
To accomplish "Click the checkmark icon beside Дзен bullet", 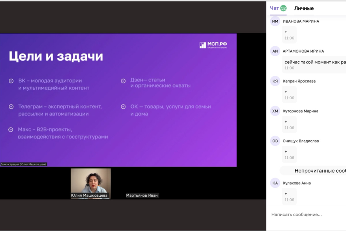I will tap(123, 81).
